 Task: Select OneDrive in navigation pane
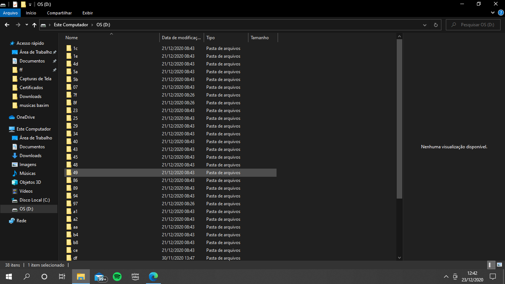tap(26, 117)
